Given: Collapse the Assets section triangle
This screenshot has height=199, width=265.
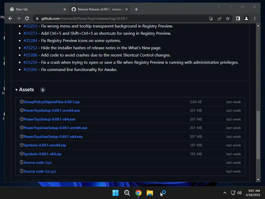Looking at the screenshot, I should coord(16,90).
